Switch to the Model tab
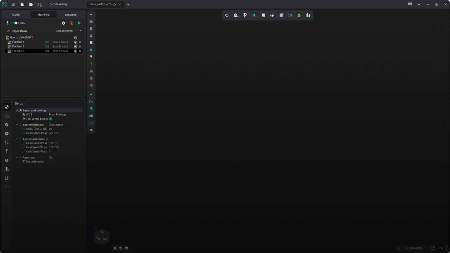The height and width of the screenshot is (253, 450). 16,15
